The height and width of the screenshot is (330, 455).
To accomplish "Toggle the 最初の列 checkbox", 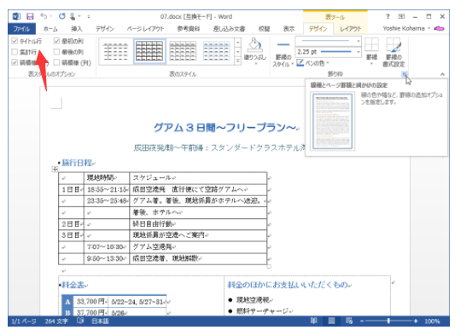I will pos(57,41).
